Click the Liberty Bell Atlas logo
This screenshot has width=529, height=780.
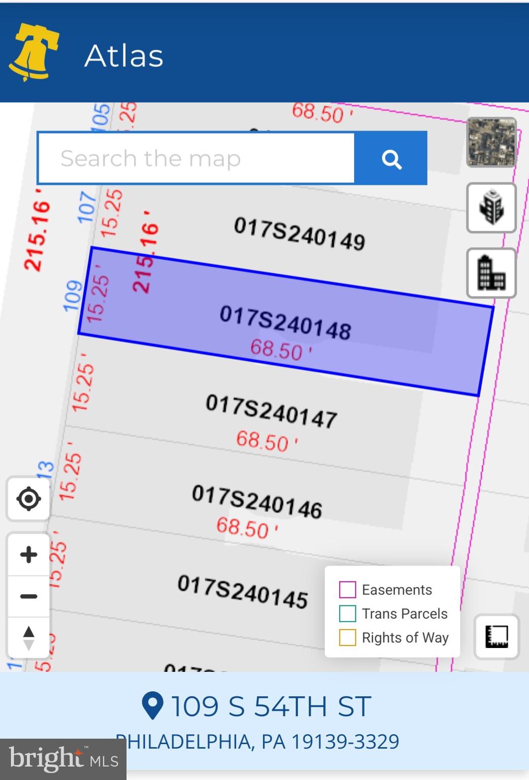point(34,52)
